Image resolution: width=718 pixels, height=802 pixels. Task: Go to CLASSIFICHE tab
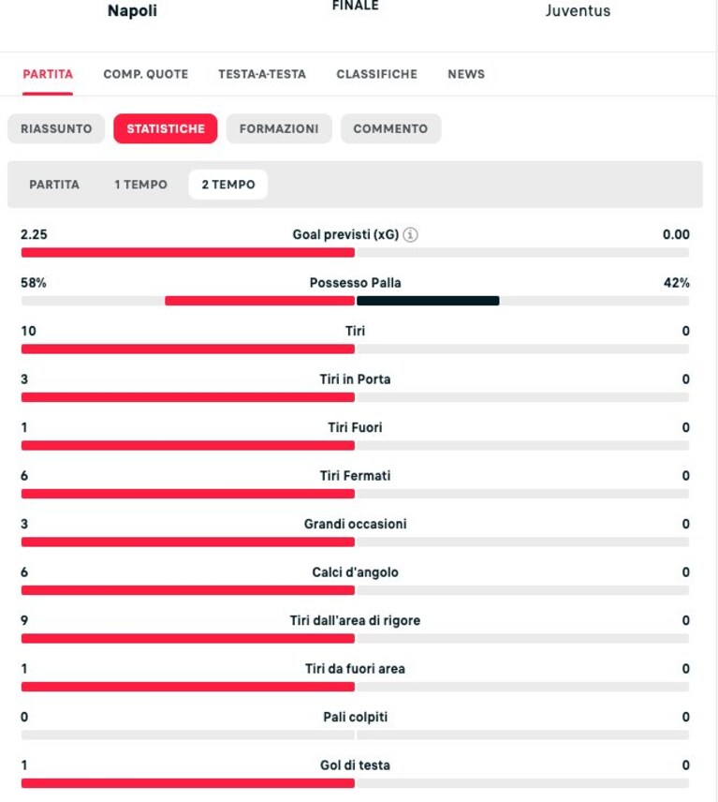376,74
